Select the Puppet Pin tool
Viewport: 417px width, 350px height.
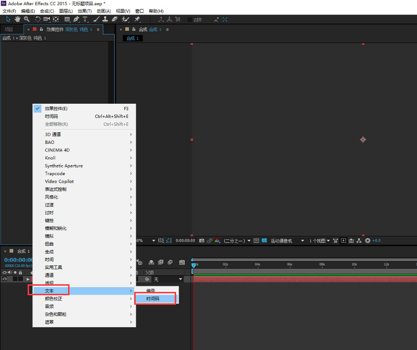137,19
